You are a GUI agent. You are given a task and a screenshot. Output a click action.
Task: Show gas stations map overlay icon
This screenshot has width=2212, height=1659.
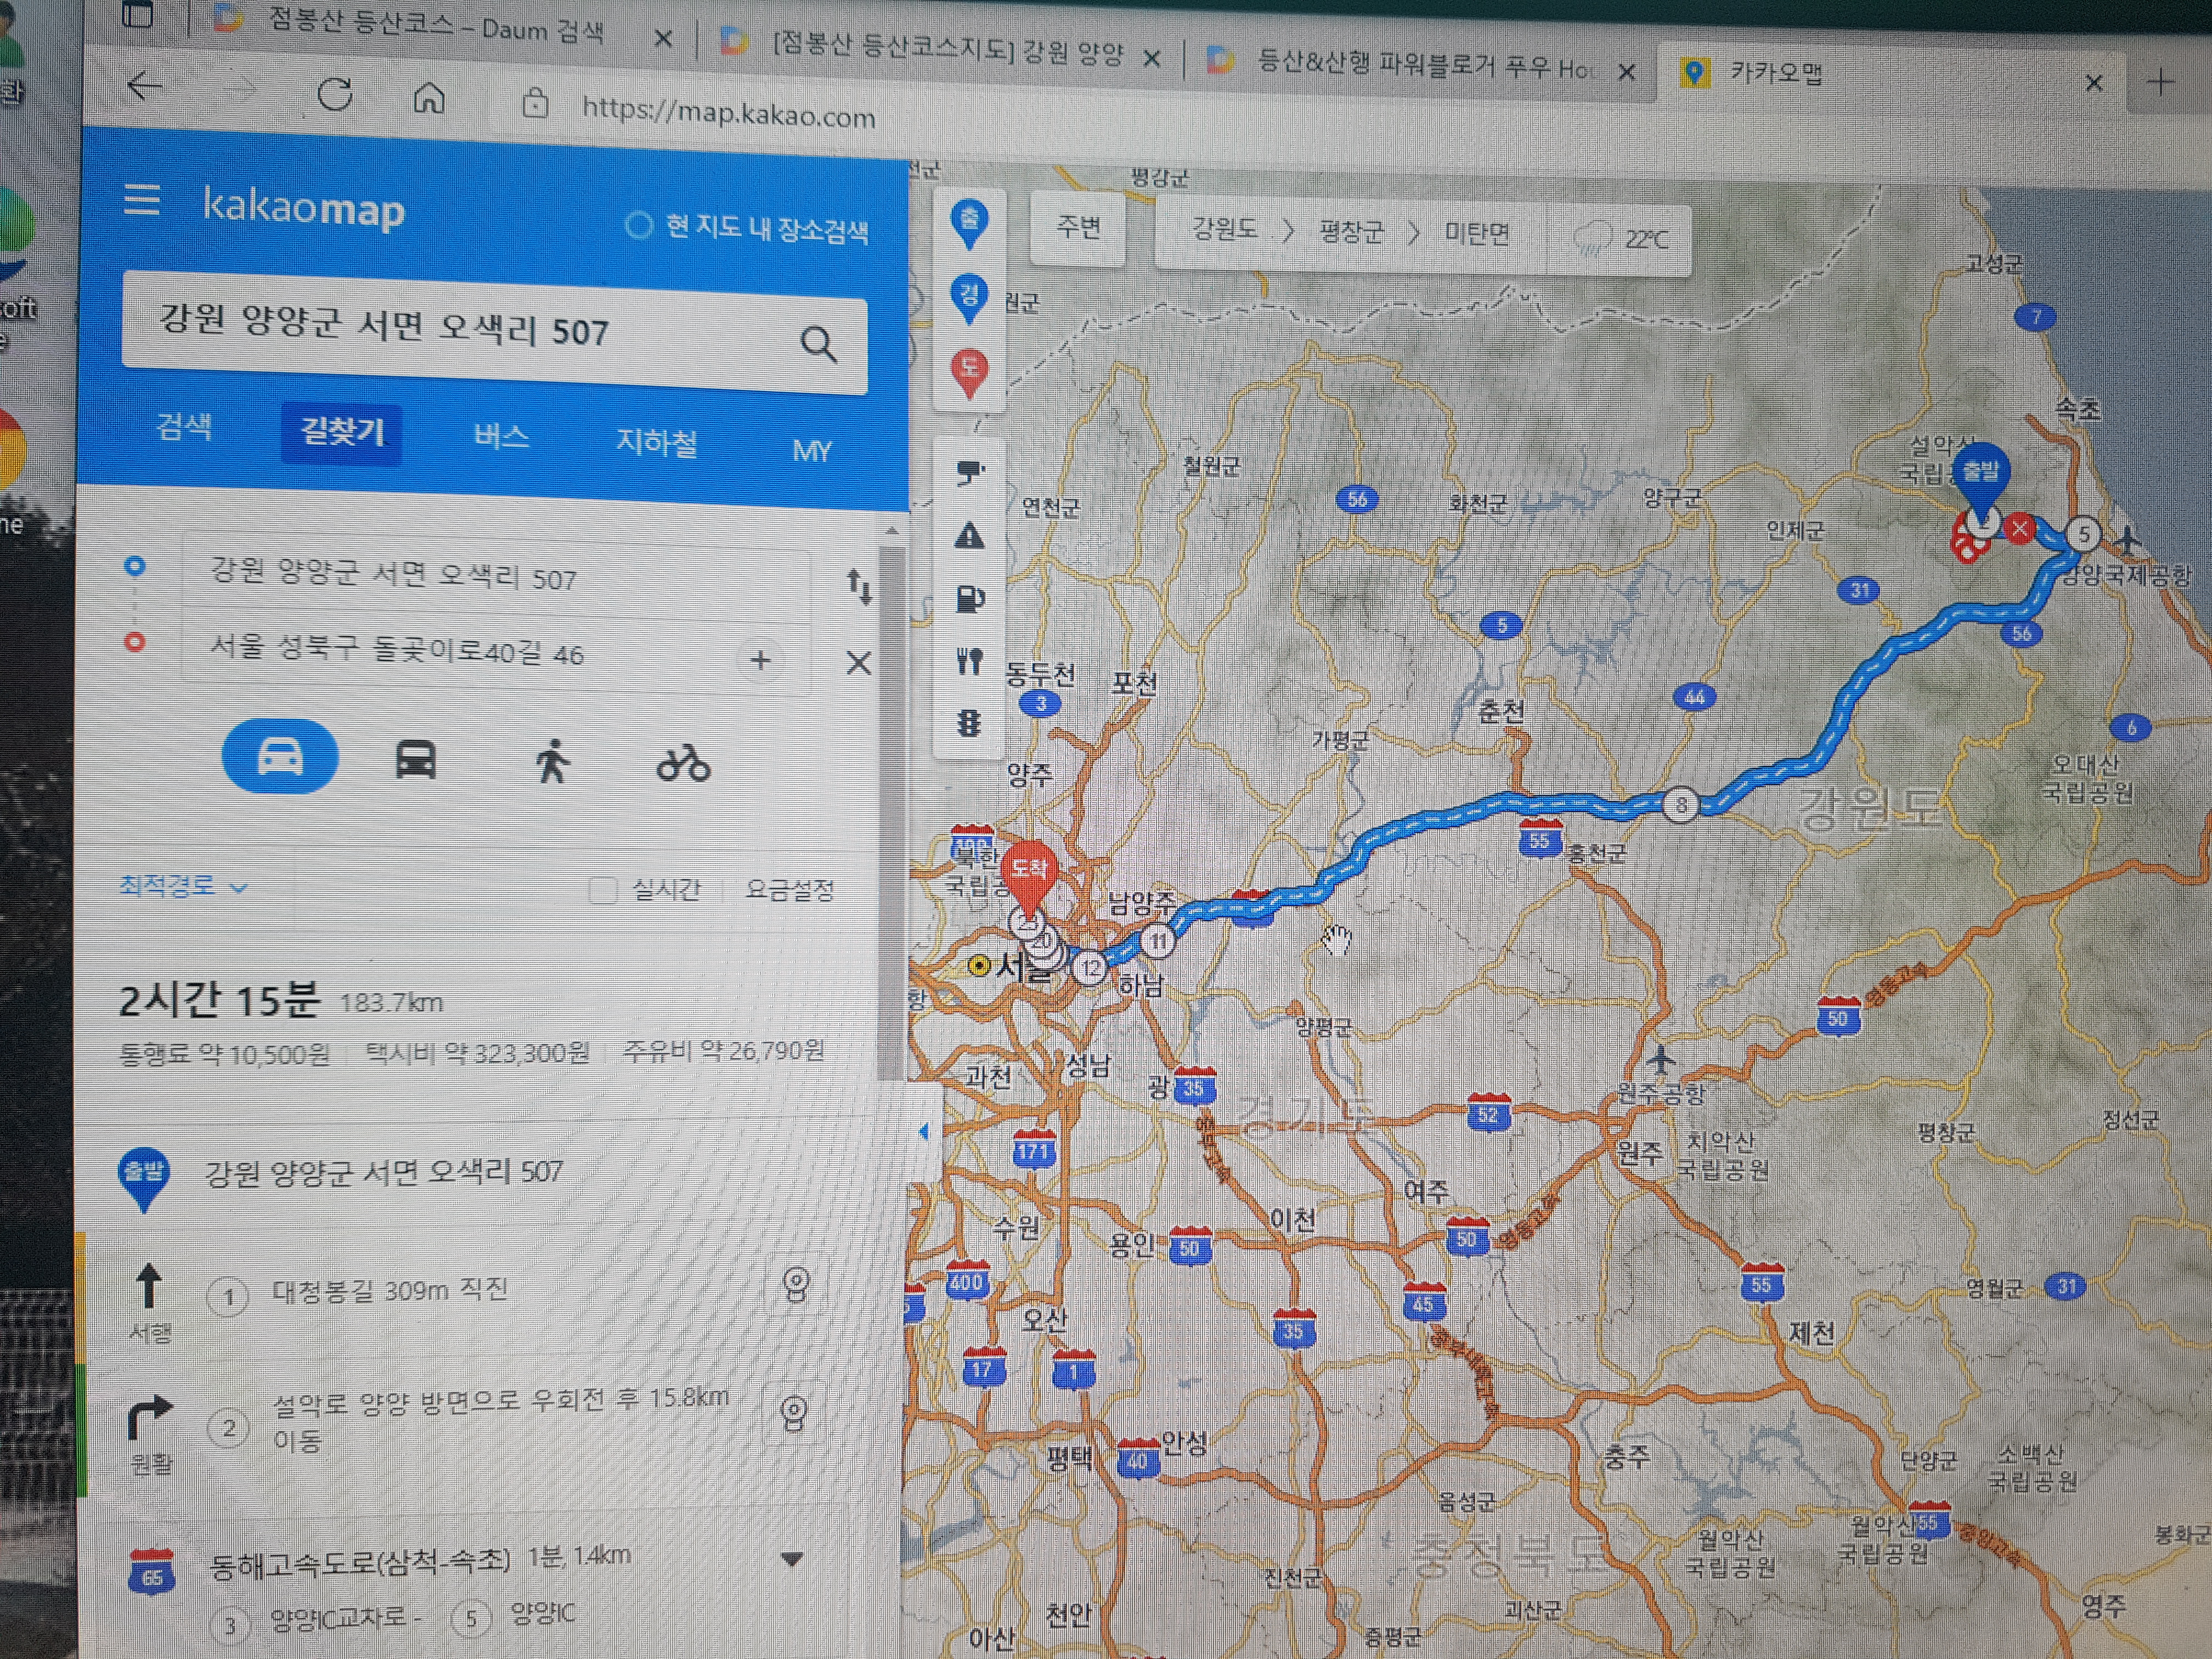tap(969, 598)
